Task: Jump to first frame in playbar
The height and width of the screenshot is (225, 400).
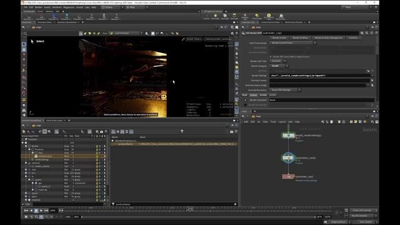Action: tap(26, 211)
